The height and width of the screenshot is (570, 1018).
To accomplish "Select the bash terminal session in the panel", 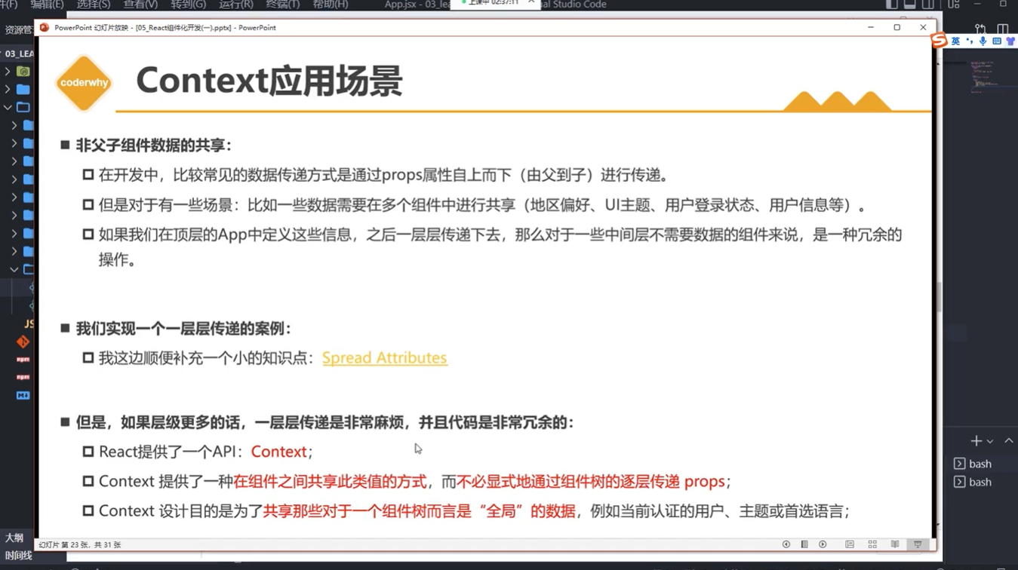I will 980,463.
